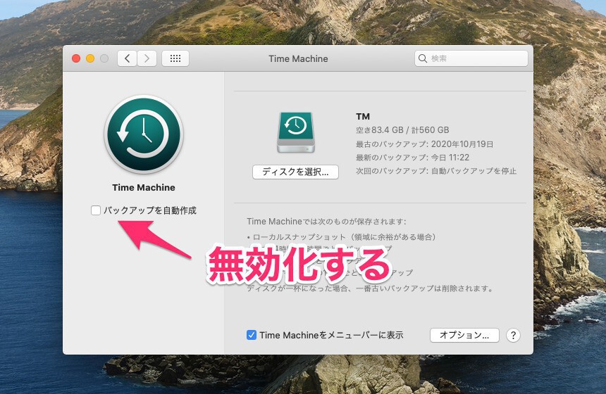606x394 pixels.
Task: Click 空き83.4 GB / 計560 GB text
Action: [402, 130]
